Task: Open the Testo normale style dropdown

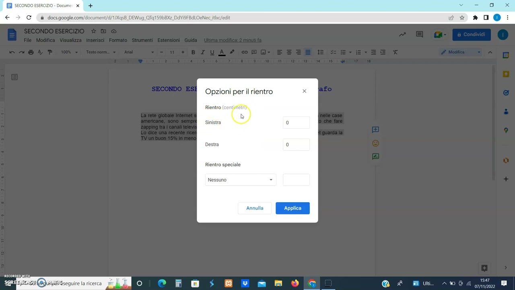Action: click(101, 52)
